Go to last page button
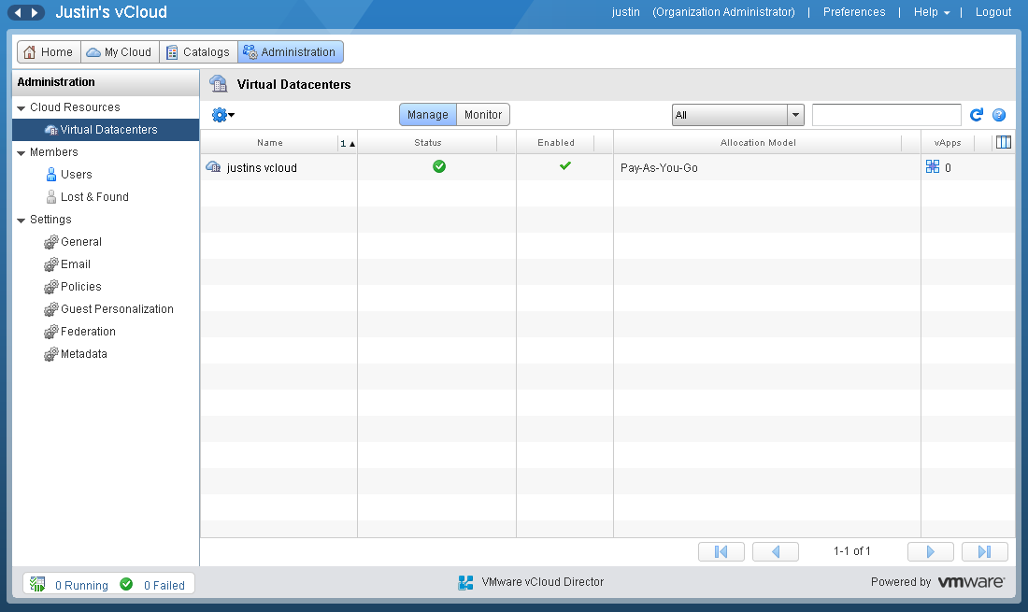 click(x=985, y=551)
